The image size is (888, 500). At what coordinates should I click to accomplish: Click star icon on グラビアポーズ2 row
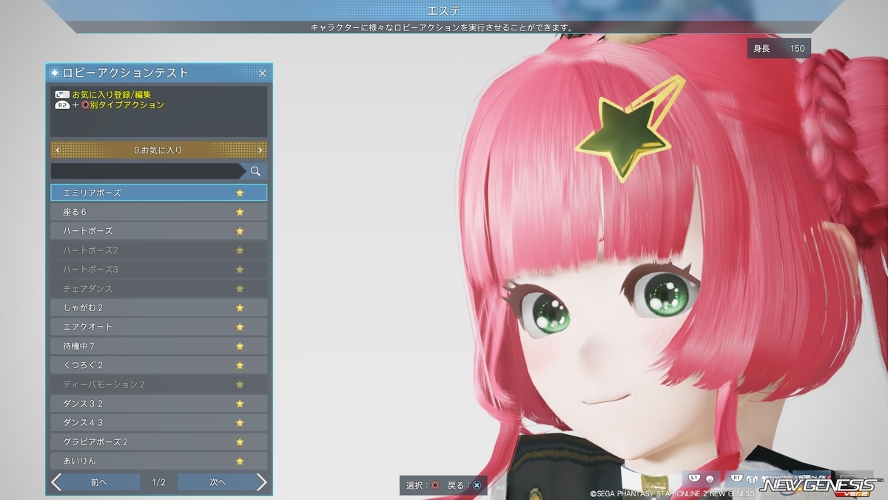(x=240, y=442)
